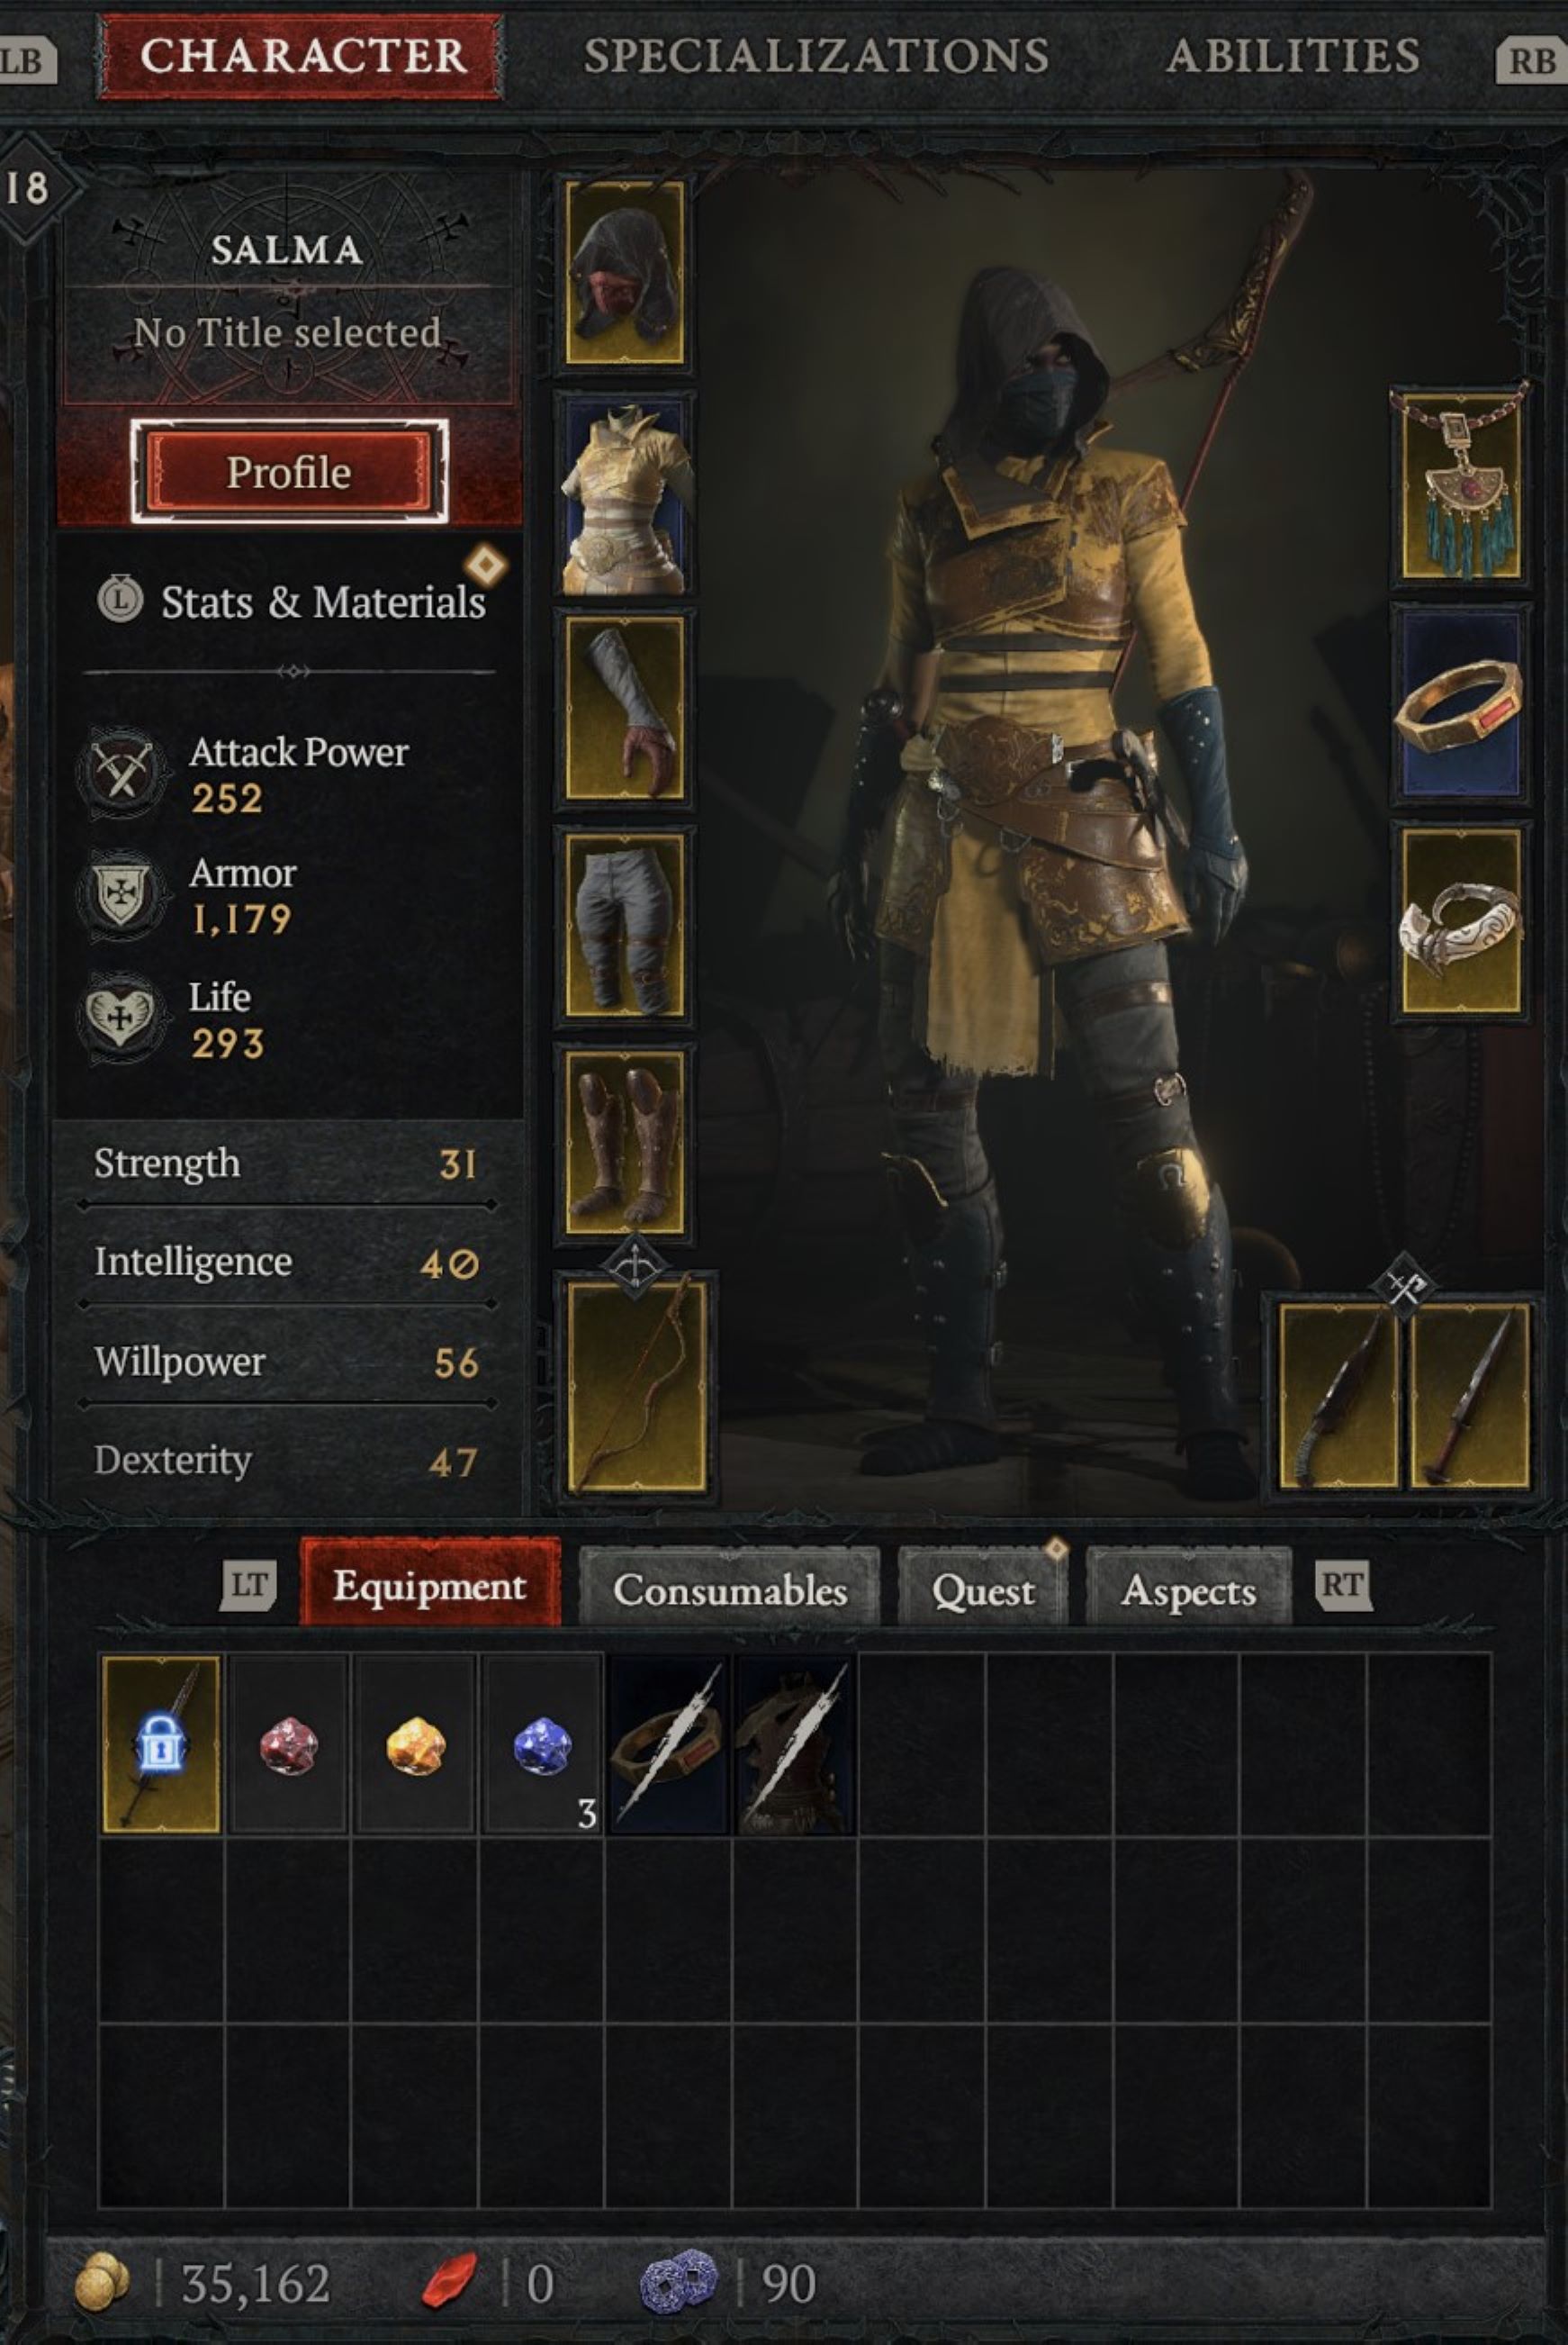Select the equipped hooded helm slot

pos(625,272)
